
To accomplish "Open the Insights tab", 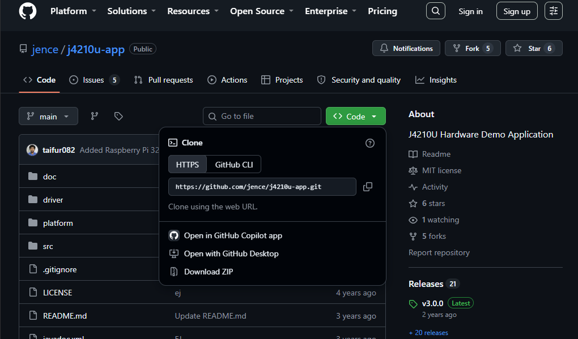I will coord(436,80).
